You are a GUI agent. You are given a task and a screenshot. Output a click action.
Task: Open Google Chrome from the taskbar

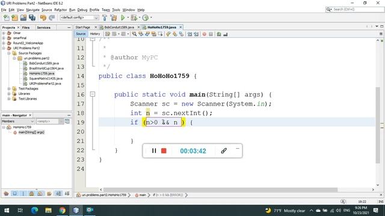pos(62,210)
